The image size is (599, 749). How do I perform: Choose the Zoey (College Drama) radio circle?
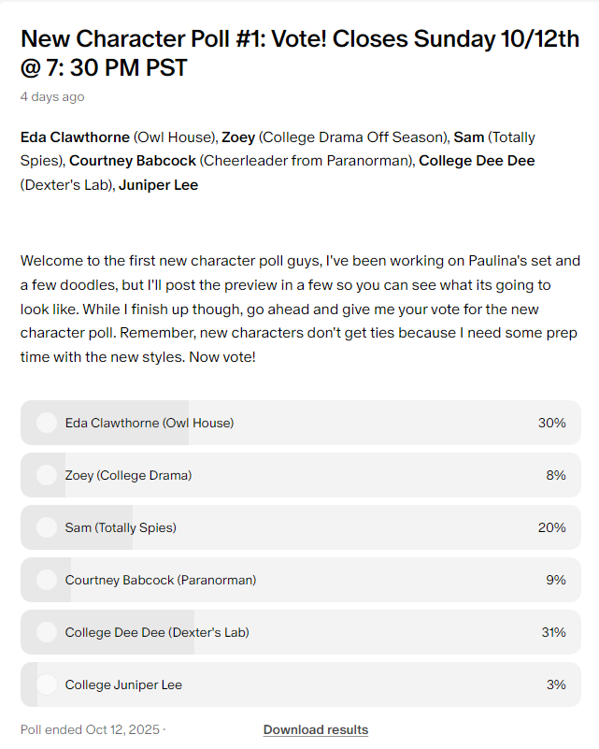pyautogui.click(x=47, y=475)
